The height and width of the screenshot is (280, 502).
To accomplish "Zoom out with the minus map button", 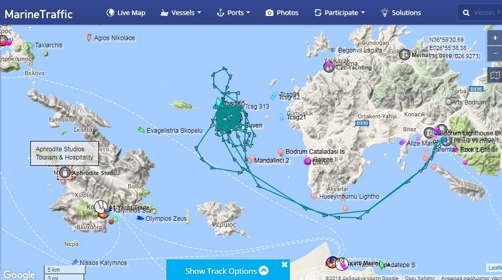I will point(495,53).
